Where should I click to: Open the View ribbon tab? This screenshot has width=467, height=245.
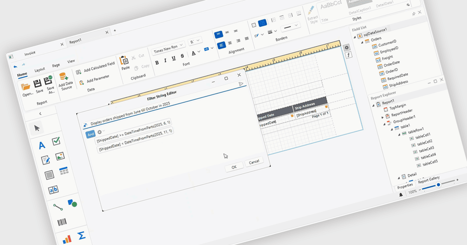[71, 61]
